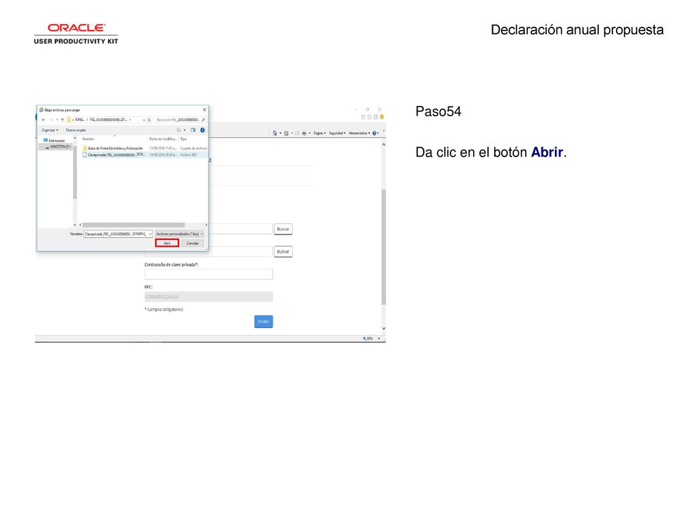The width and height of the screenshot is (700, 525).
Task: Open the Herramientas menu in browser
Action: pos(360,133)
